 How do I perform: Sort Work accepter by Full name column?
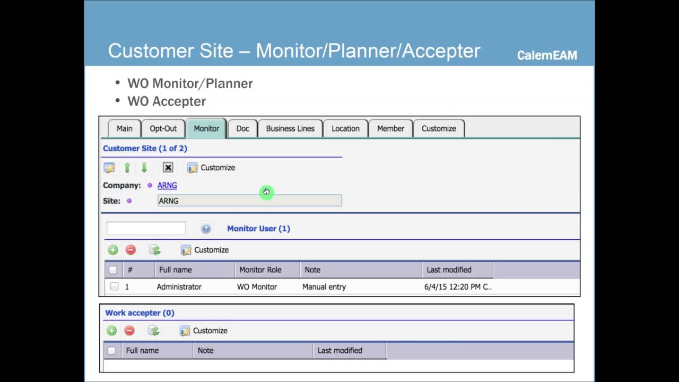tap(157, 351)
